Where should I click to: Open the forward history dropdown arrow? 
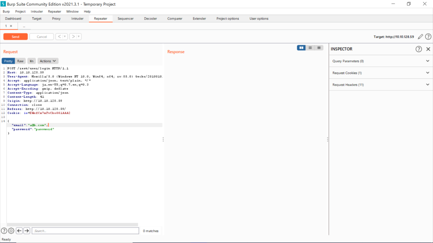[x=79, y=36]
